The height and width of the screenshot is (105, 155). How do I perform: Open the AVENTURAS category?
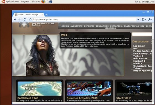tap(76, 26)
